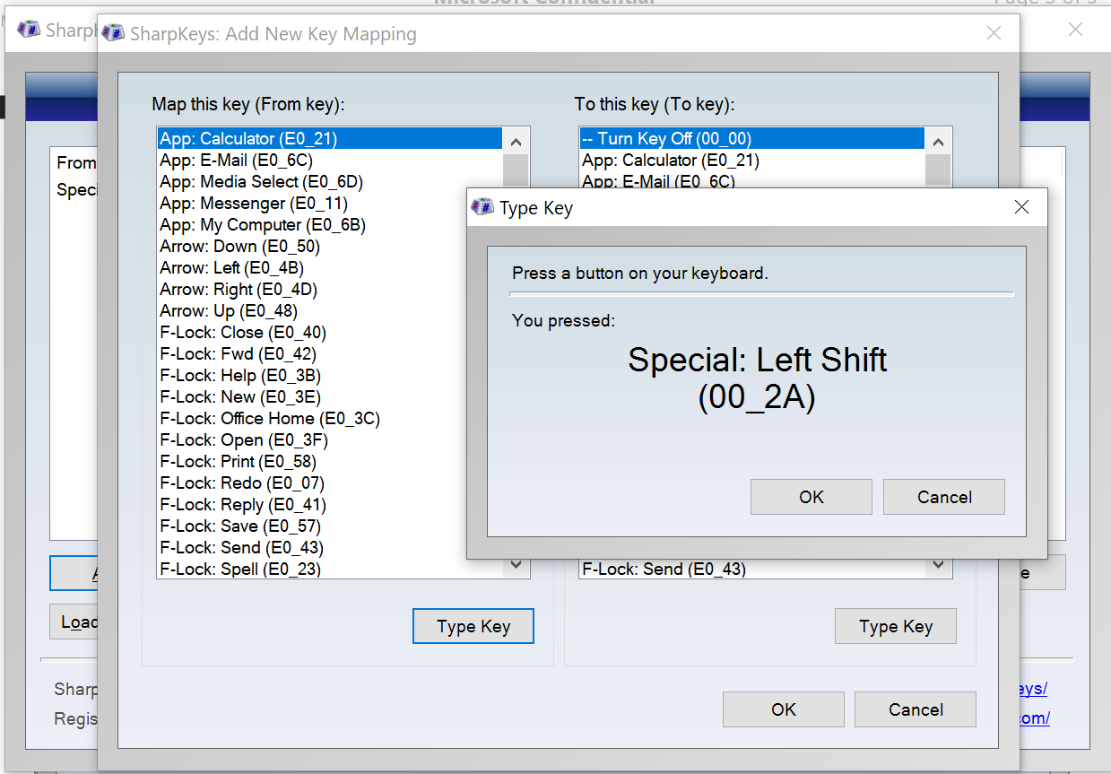This screenshot has width=1111, height=774.
Task: Click the SharpKeys icon on the main window
Action: pos(28,29)
